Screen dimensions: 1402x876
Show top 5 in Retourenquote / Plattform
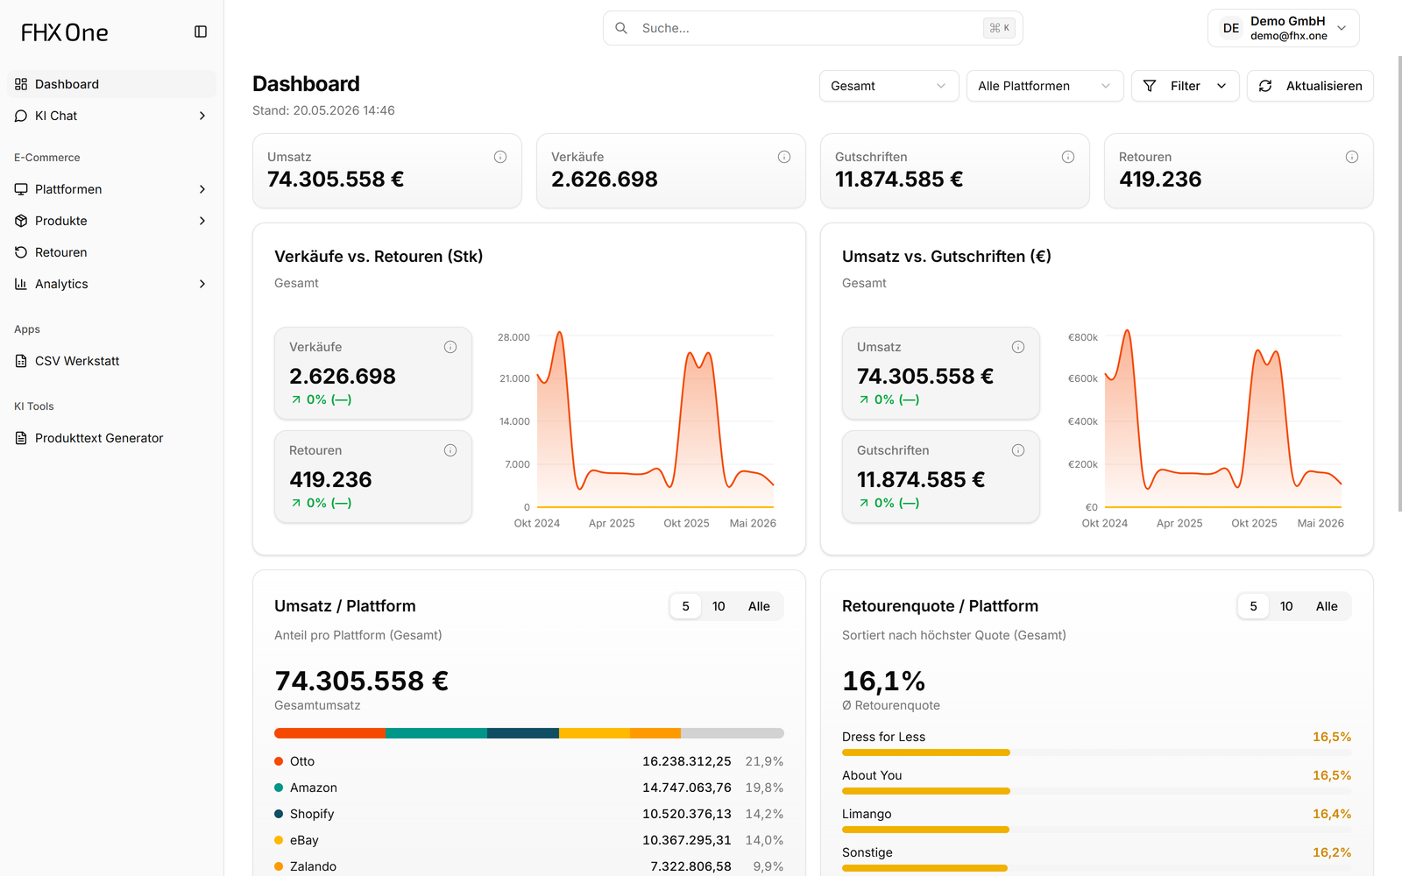(1253, 606)
